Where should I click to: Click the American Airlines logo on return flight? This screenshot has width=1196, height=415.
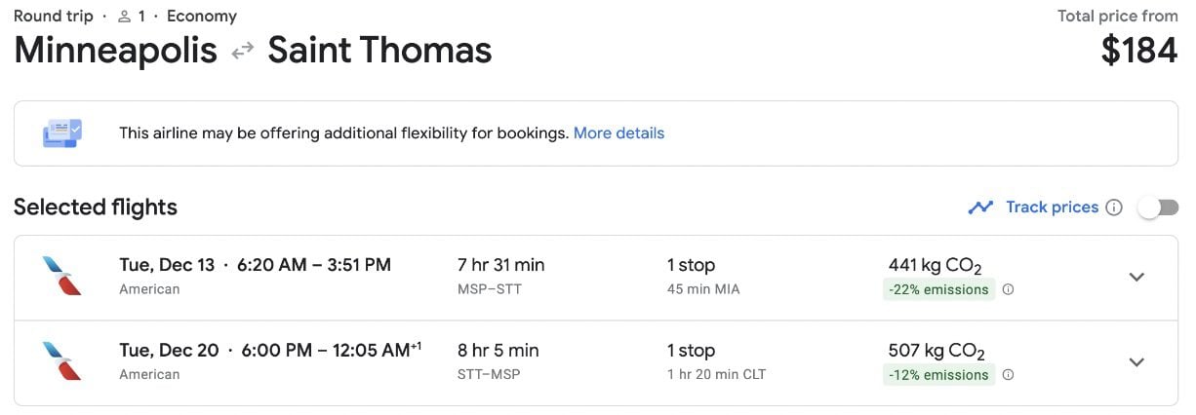(62, 361)
